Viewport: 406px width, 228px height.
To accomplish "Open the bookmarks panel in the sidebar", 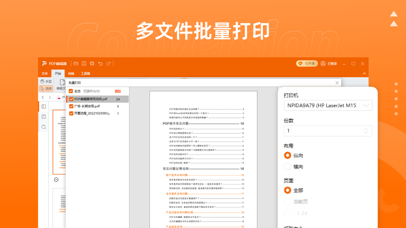I will coord(44,117).
